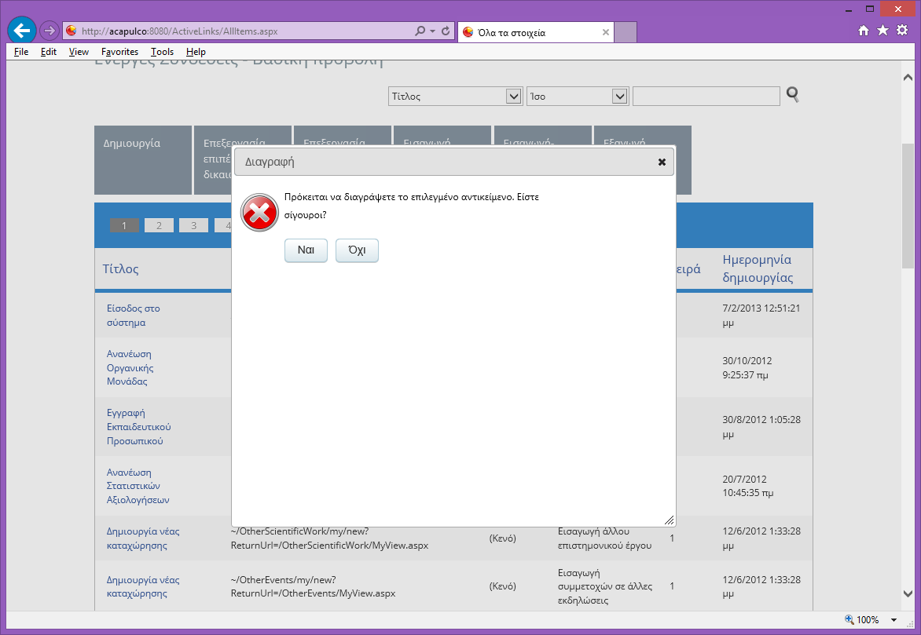Cancel deletion with the Όχι button
Screen dimensions: 921x635
[x=357, y=250]
